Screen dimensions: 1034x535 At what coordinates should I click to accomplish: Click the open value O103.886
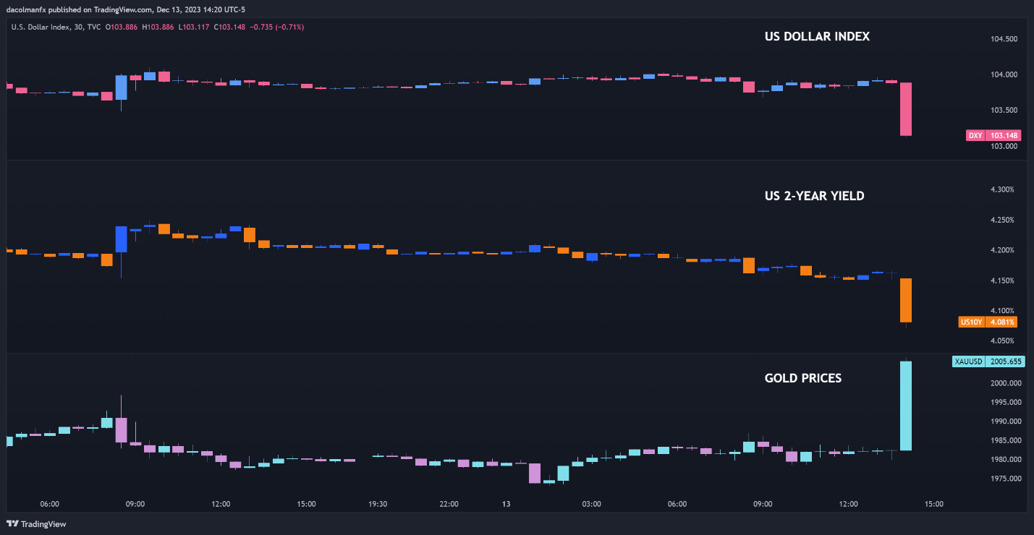coord(122,27)
